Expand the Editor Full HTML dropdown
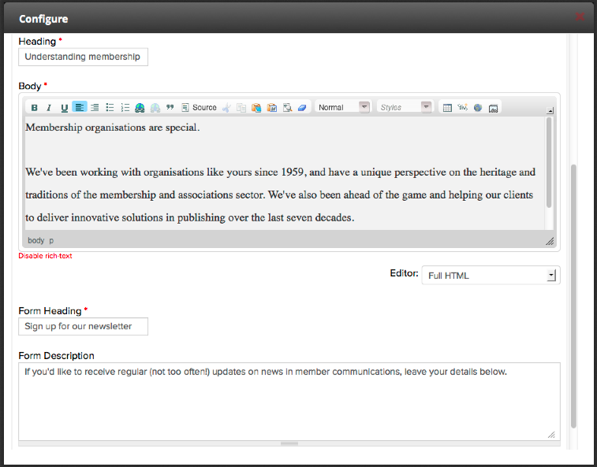Viewport: 597px width, 467px height. [491, 276]
